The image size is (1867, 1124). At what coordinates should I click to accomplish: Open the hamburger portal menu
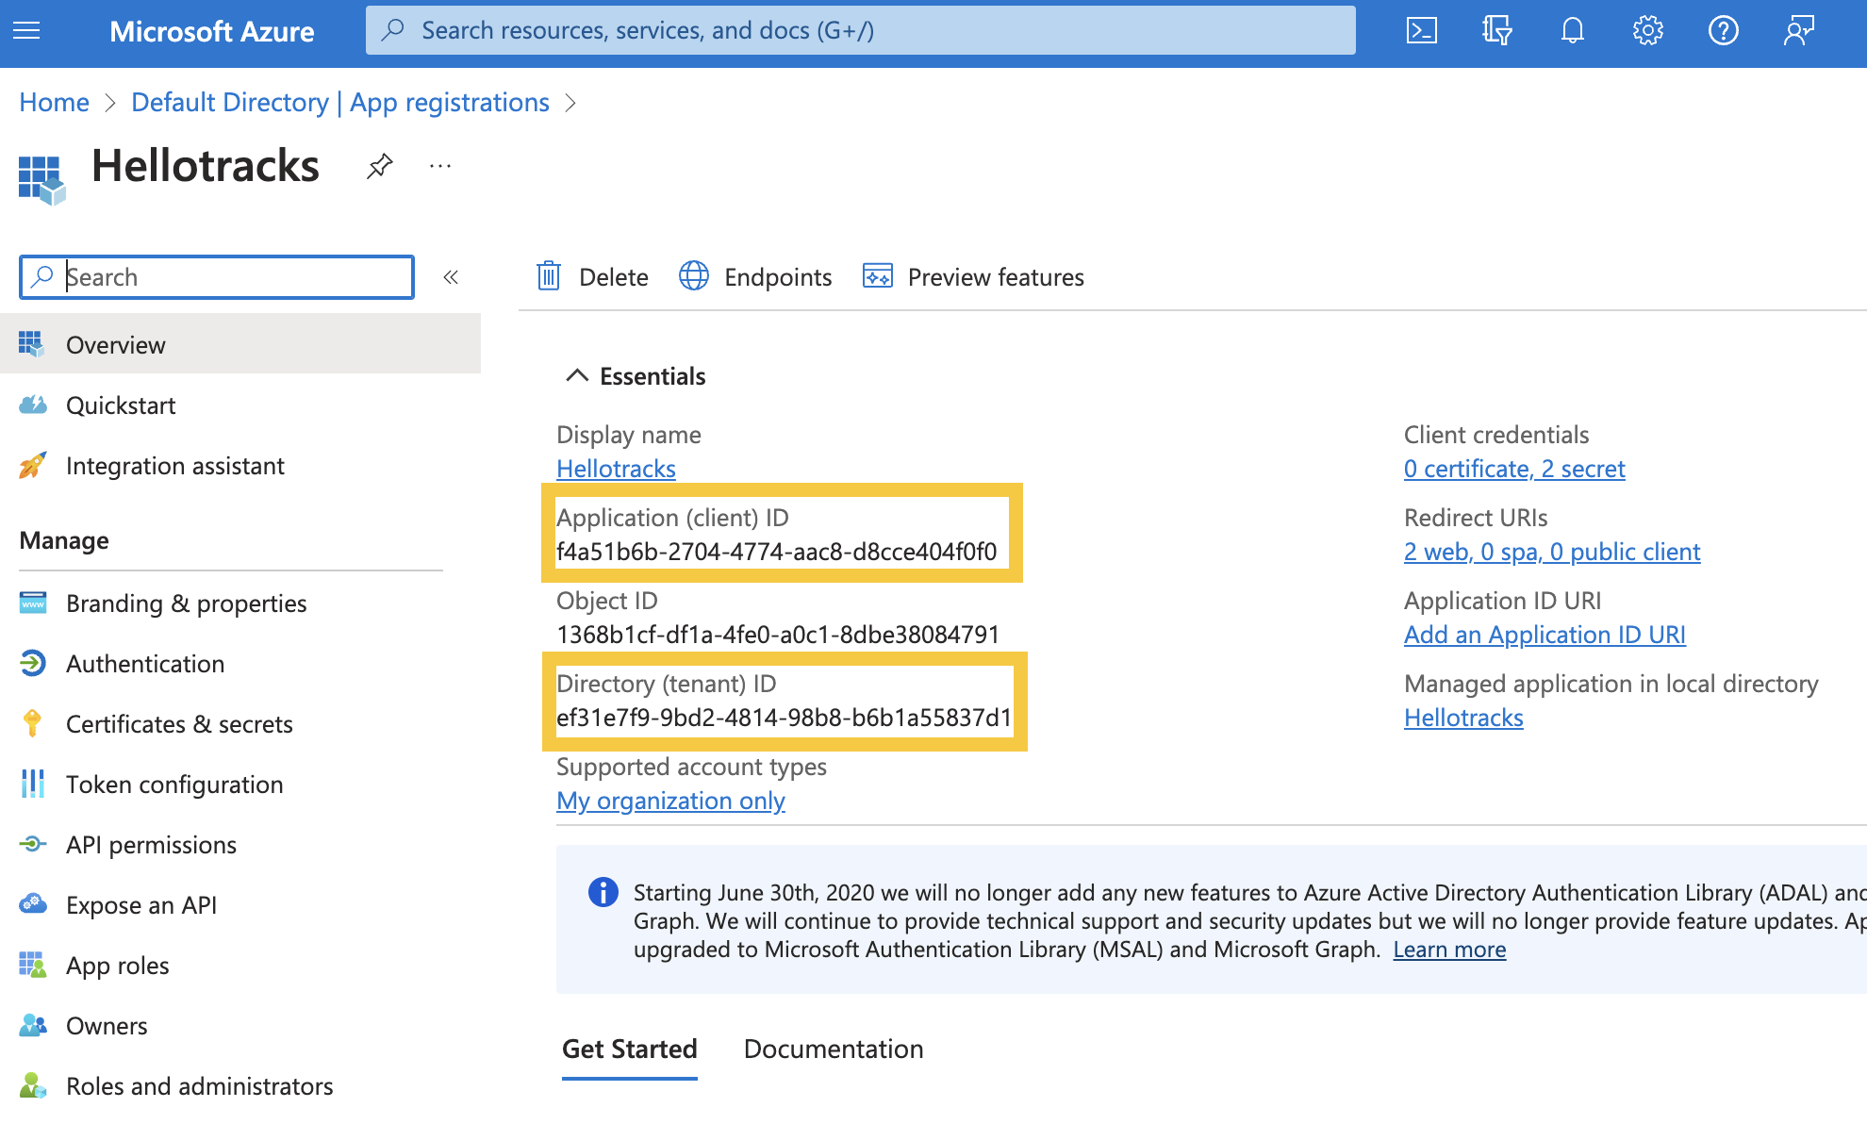tap(26, 31)
